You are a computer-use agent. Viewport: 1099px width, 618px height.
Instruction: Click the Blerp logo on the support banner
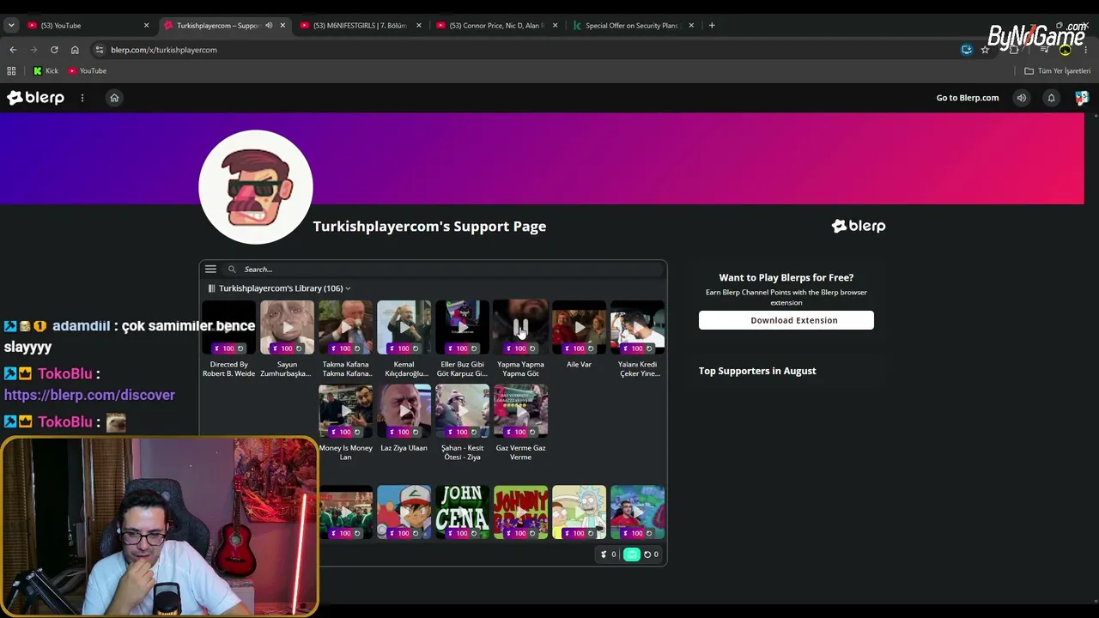859,226
